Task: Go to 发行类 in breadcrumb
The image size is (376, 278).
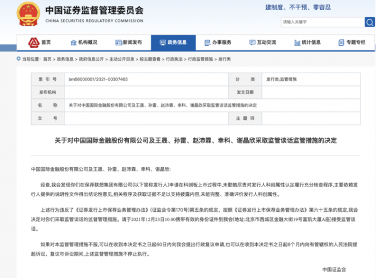Action: pyautogui.click(x=224, y=59)
